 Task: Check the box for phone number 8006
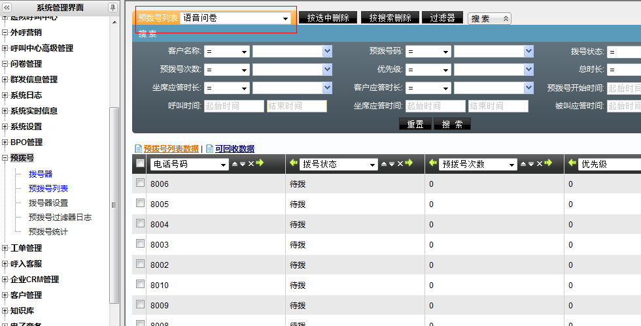click(140, 184)
